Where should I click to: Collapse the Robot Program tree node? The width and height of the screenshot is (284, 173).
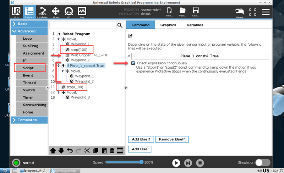coord(59,34)
